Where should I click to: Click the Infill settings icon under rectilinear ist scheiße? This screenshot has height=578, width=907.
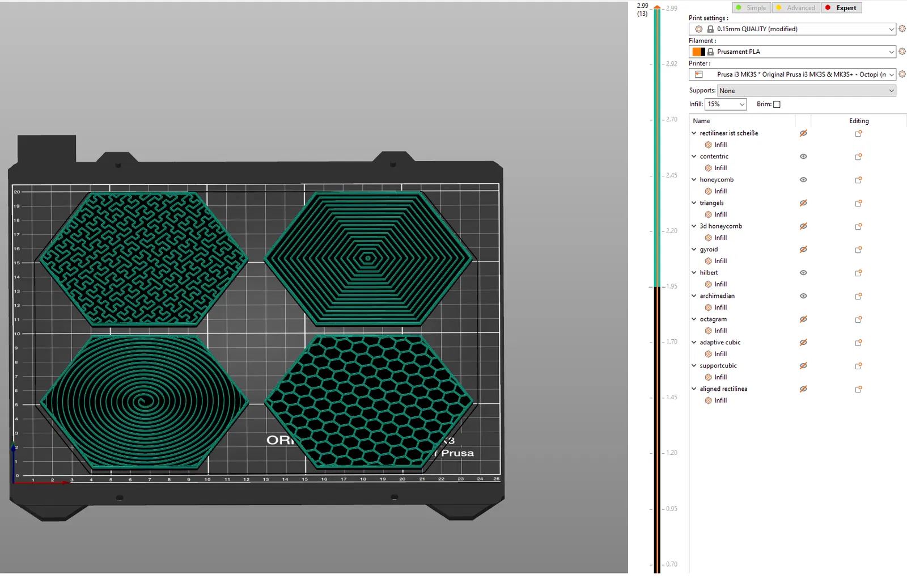pyautogui.click(x=708, y=145)
